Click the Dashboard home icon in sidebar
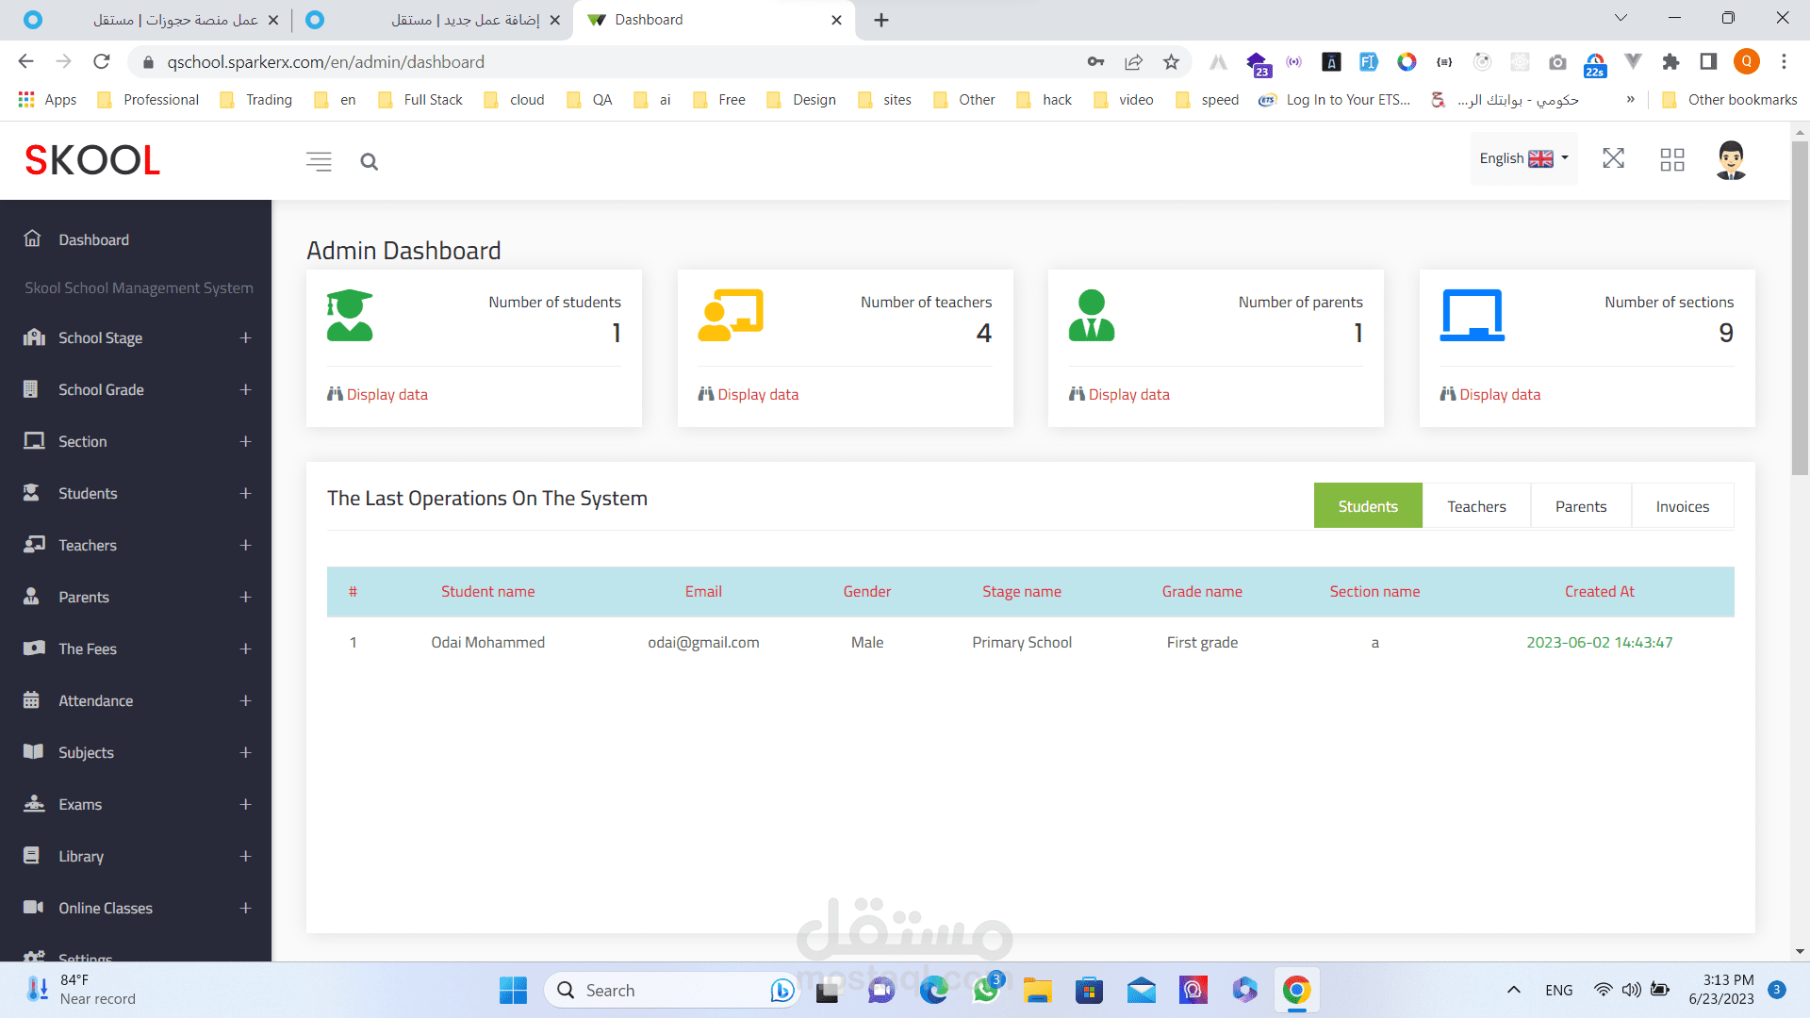The width and height of the screenshot is (1810, 1018). [x=33, y=238]
